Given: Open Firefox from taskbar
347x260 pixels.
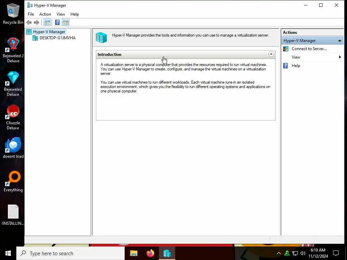Looking at the screenshot, I should (150, 253).
